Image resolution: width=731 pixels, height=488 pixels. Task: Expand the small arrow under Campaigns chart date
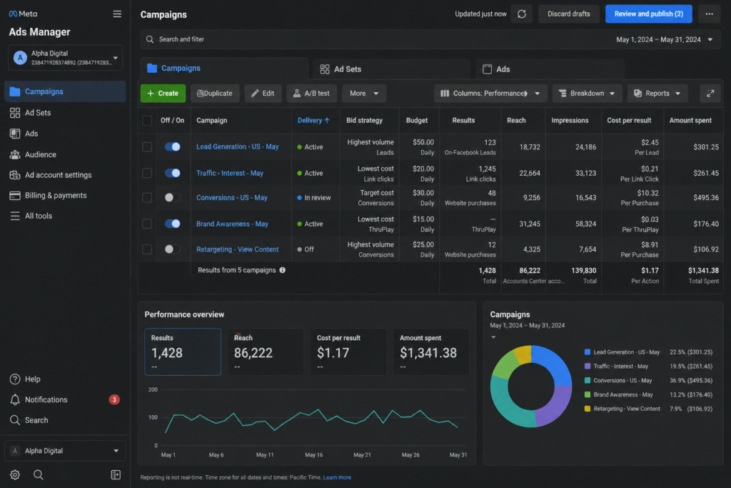pyautogui.click(x=493, y=337)
